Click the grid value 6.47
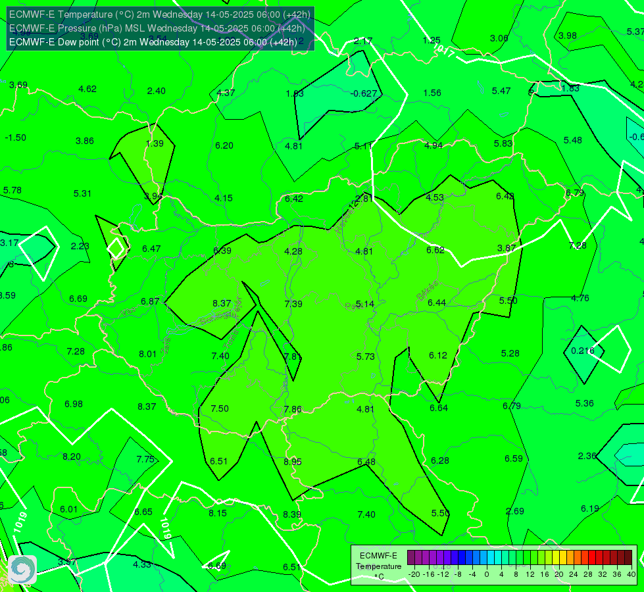 pos(151,249)
